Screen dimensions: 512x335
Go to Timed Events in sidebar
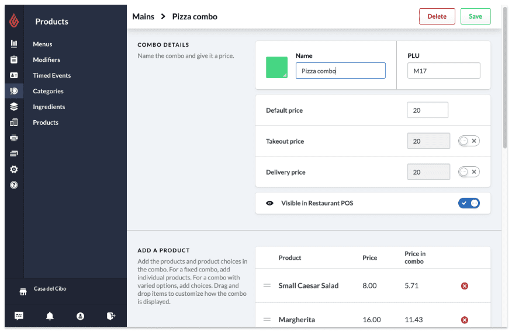pyautogui.click(x=51, y=75)
